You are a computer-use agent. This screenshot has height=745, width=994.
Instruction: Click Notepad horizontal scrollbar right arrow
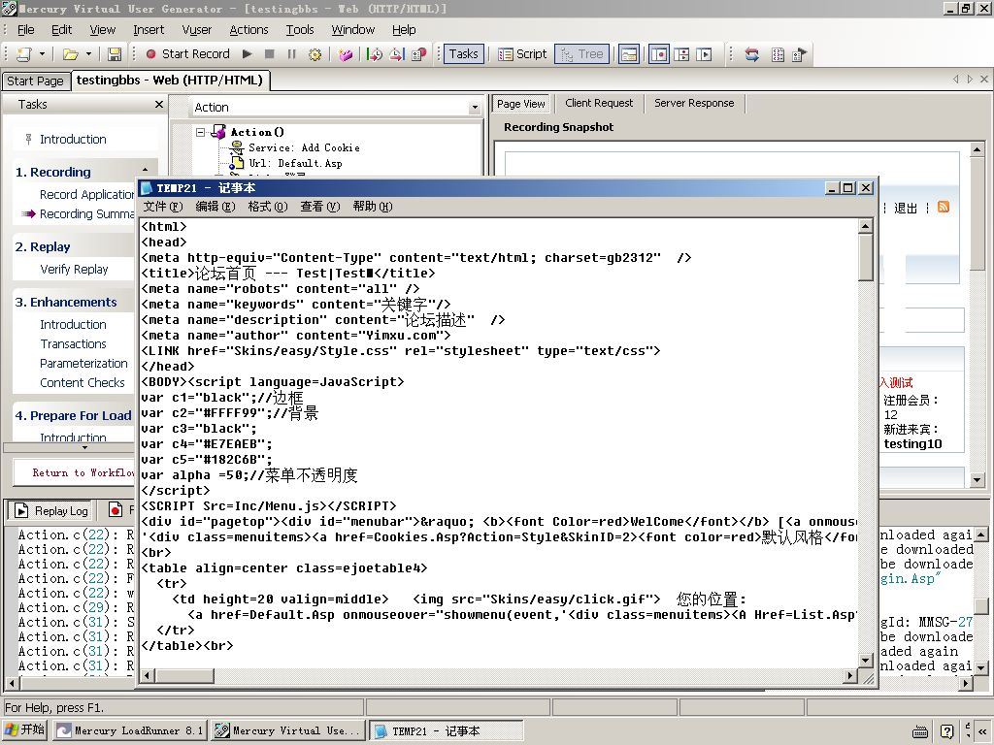tap(850, 676)
